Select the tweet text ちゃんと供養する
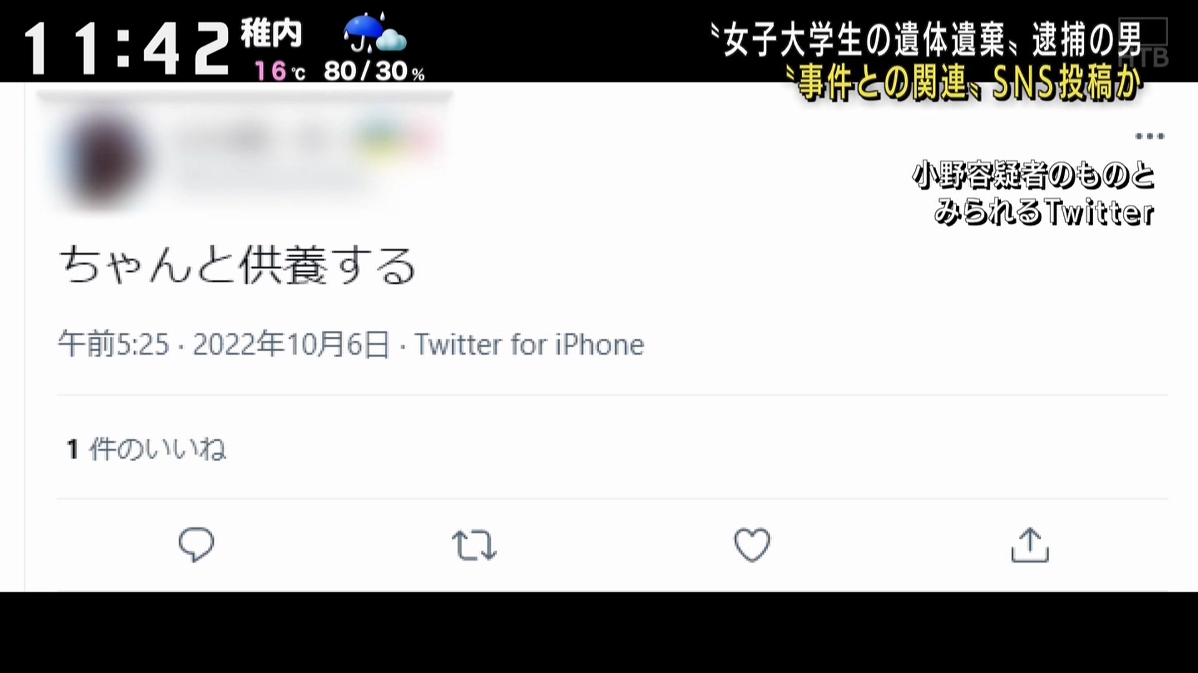The height and width of the screenshot is (673, 1198). tap(237, 265)
